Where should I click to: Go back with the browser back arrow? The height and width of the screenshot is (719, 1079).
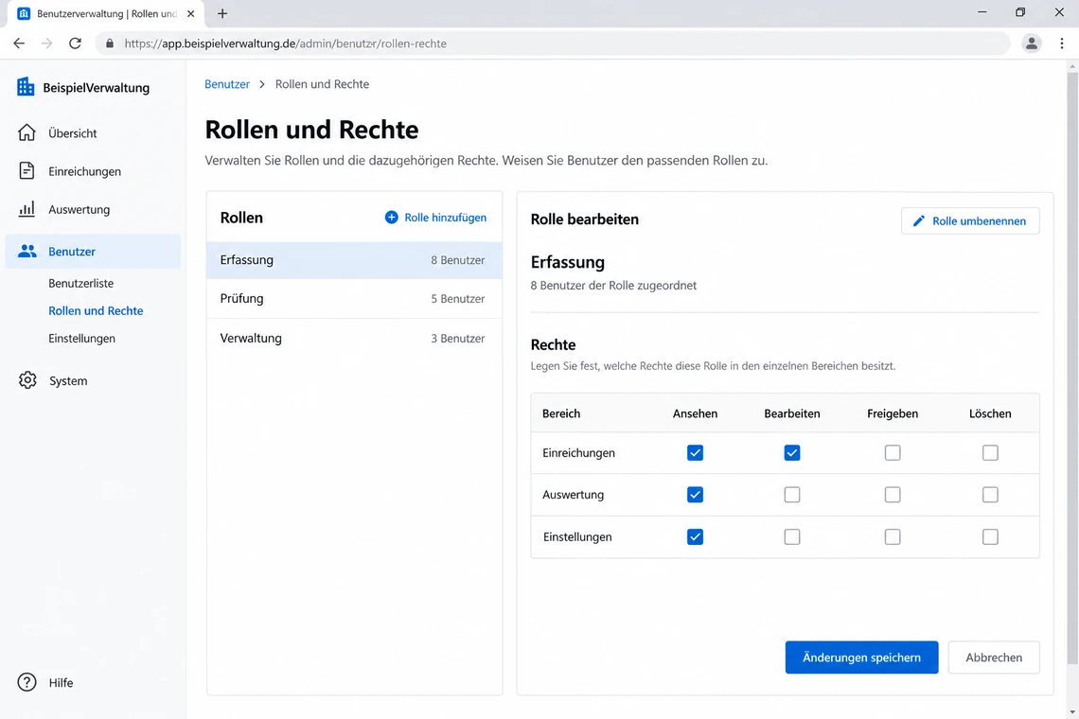(19, 44)
